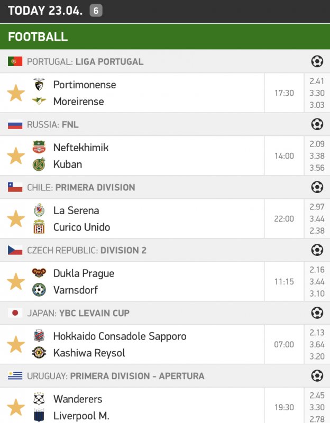Viewport: 330px width, 423px height.
Task: Select the 2.09 odds for Neftekhimik
Action: [317, 144]
